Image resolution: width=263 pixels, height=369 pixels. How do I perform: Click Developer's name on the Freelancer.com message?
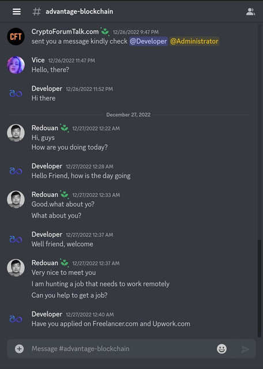pos(47,314)
